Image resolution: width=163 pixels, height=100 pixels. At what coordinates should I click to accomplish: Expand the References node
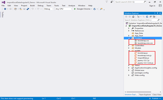[x=129, y=31]
